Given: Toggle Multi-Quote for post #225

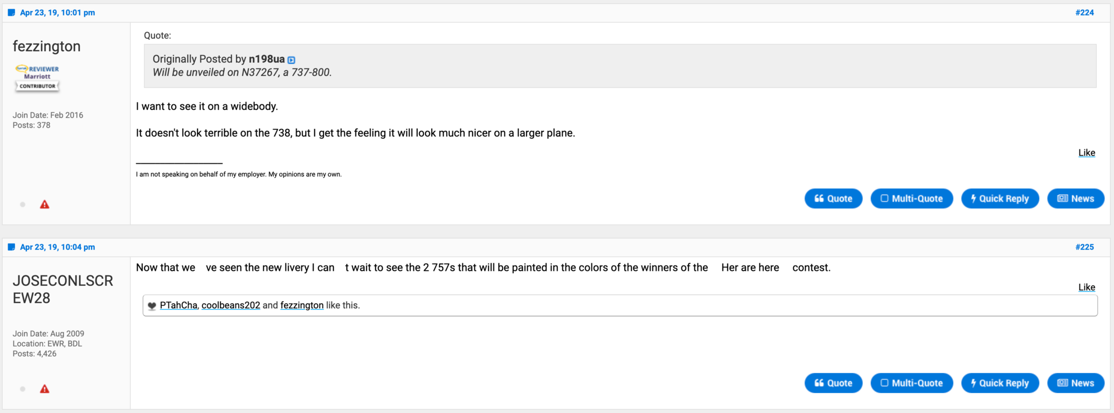Looking at the screenshot, I should pyautogui.click(x=912, y=383).
